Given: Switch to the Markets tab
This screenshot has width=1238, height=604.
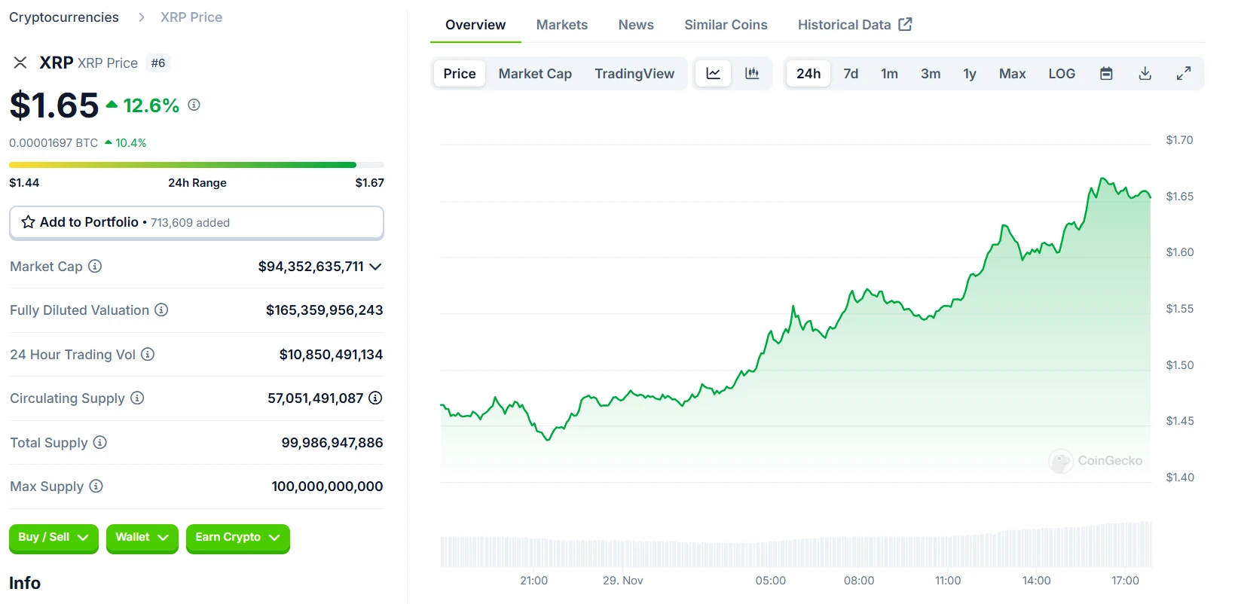Looking at the screenshot, I should tap(562, 25).
